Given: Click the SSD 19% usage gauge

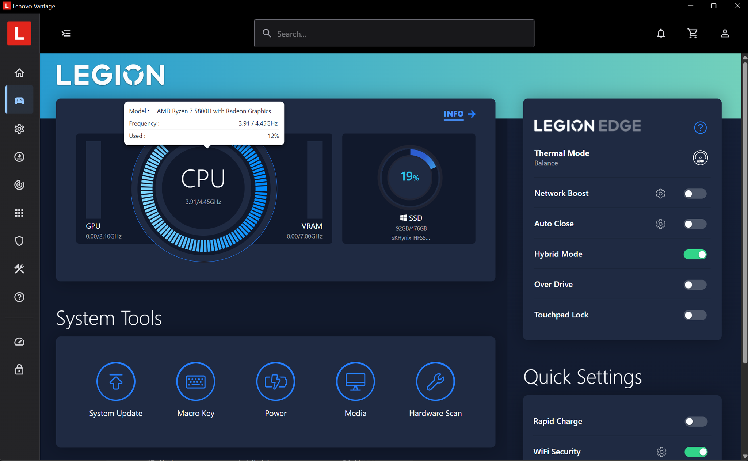Looking at the screenshot, I should 410,177.
